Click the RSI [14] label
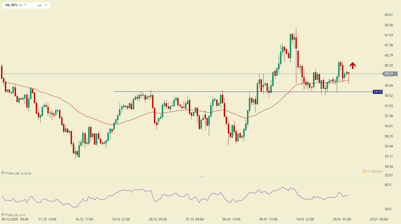The height and width of the screenshot is (224, 401). pyautogui.click(x=14, y=215)
